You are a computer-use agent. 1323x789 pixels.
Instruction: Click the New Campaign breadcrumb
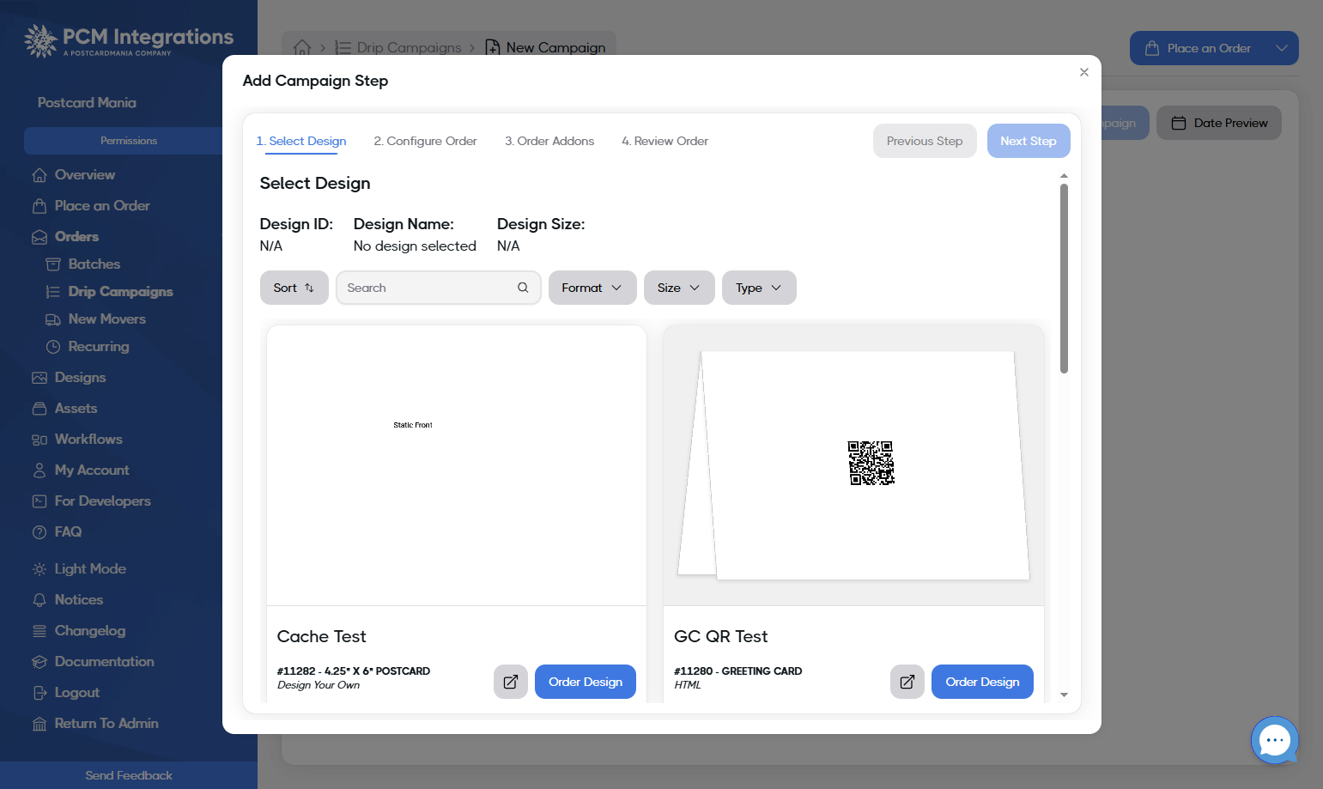[x=545, y=47]
